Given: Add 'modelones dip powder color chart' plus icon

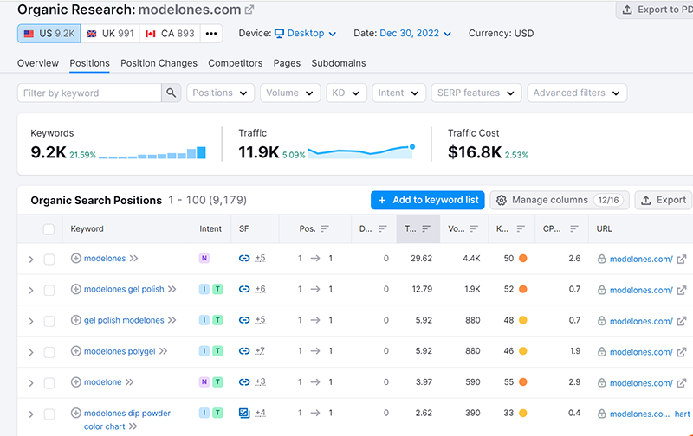Looking at the screenshot, I should pyautogui.click(x=76, y=413).
